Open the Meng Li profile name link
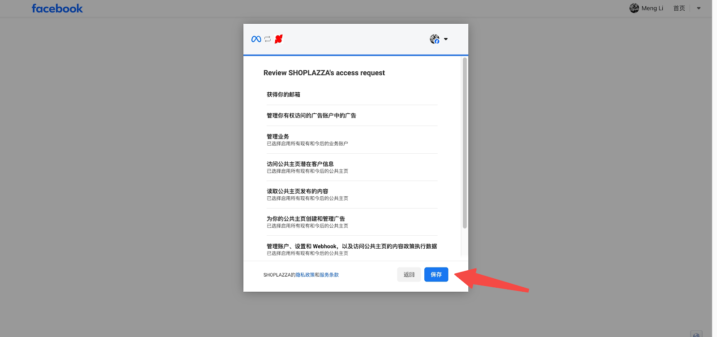 click(652, 8)
